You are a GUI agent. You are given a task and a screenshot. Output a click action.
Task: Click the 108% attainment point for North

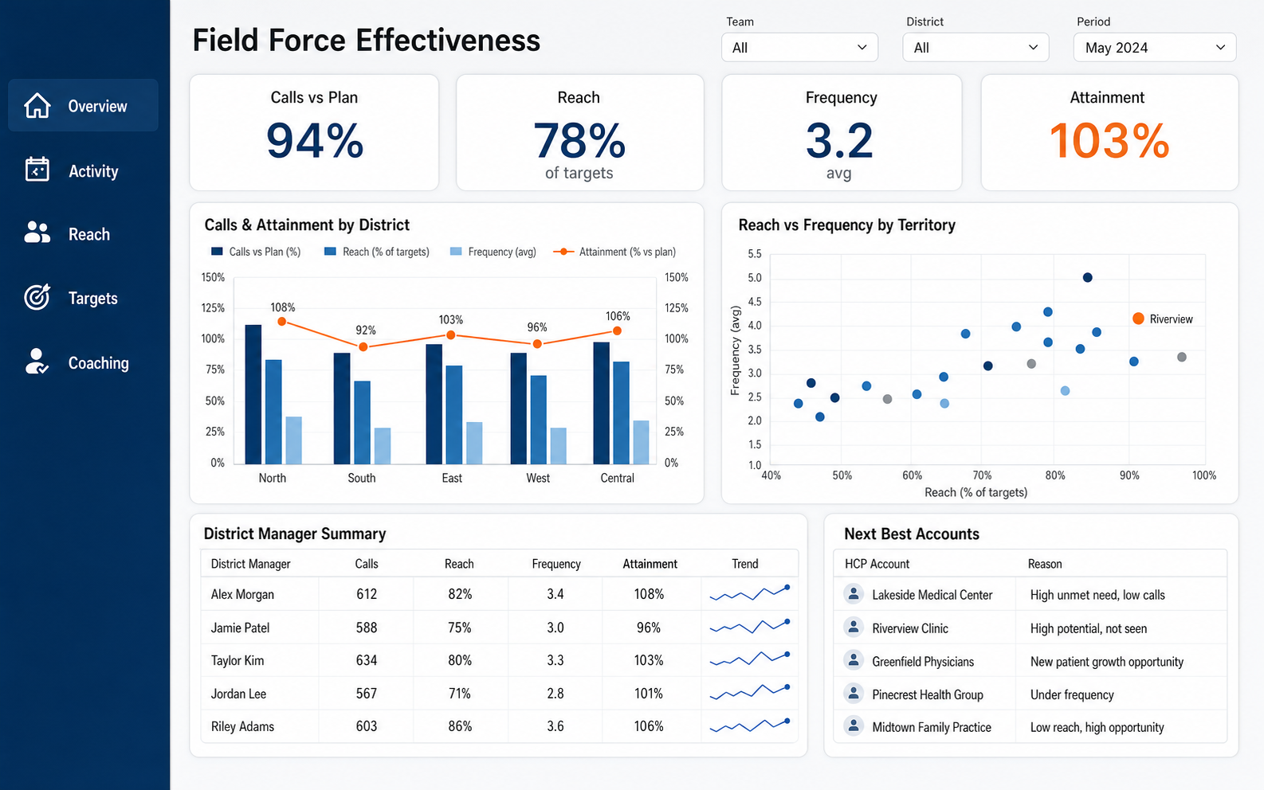pos(282,322)
